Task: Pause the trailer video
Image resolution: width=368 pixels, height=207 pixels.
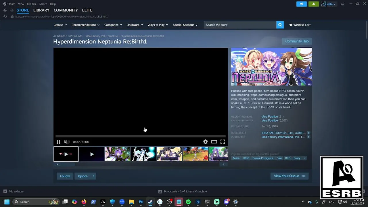Action: point(58,142)
